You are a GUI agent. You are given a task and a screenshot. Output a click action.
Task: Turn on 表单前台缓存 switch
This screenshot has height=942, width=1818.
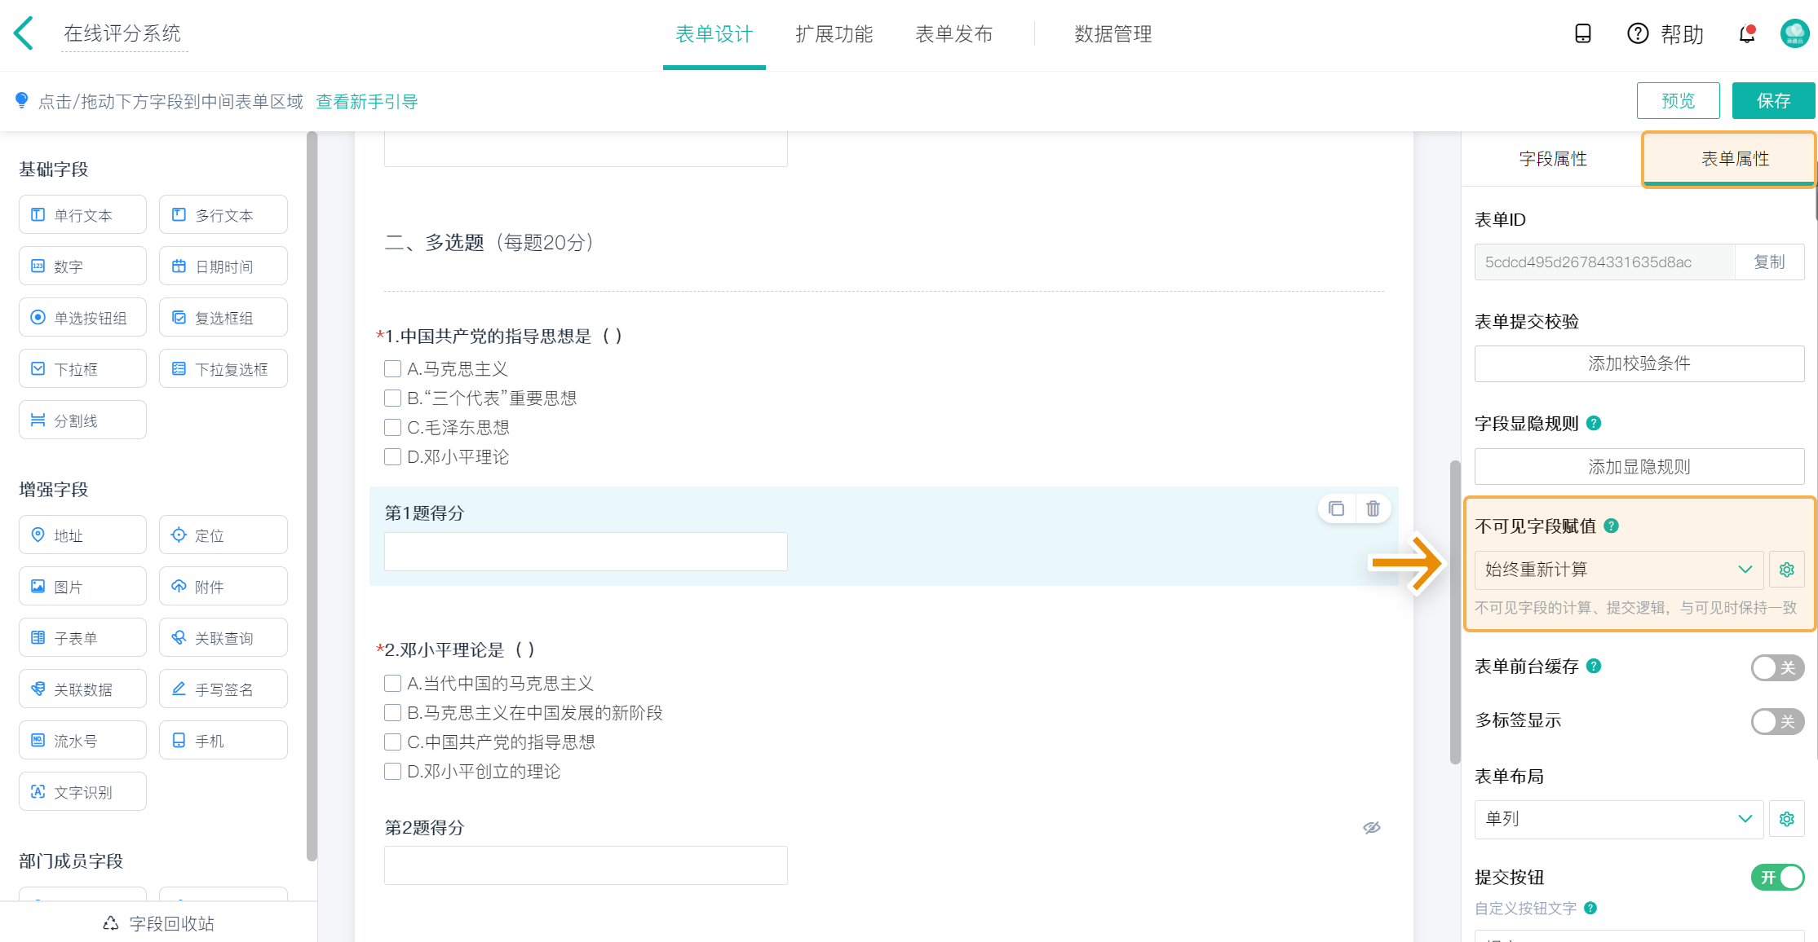point(1776,667)
